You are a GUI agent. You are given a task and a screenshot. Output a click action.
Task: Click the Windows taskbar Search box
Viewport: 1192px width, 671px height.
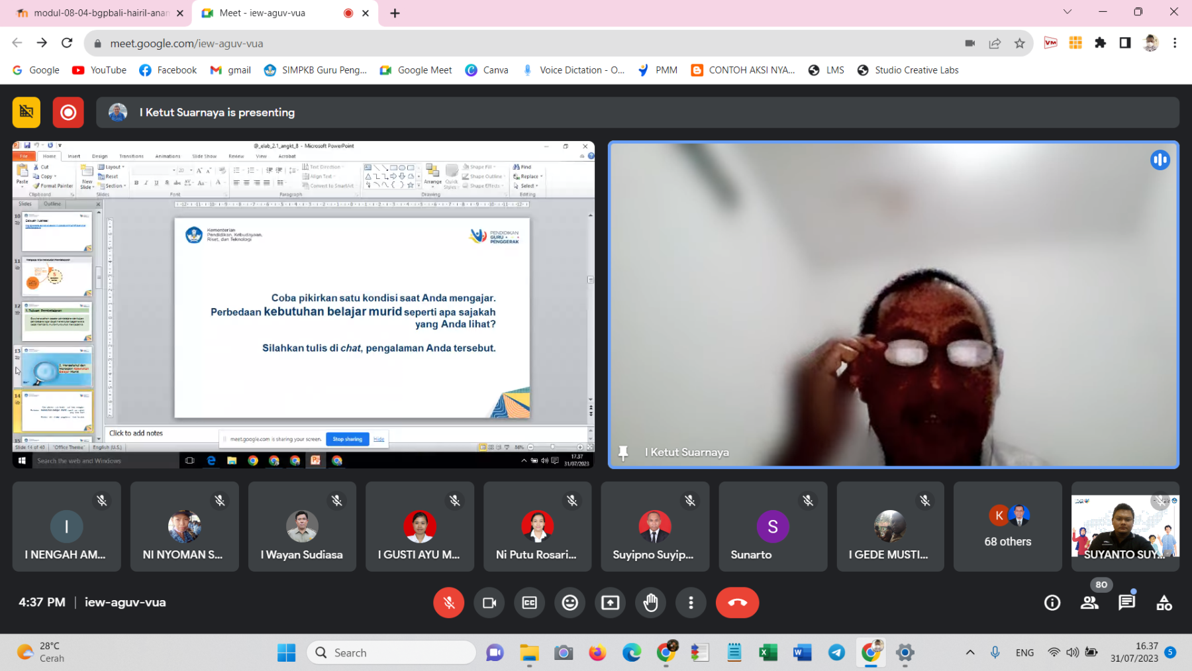pyautogui.click(x=391, y=652)
